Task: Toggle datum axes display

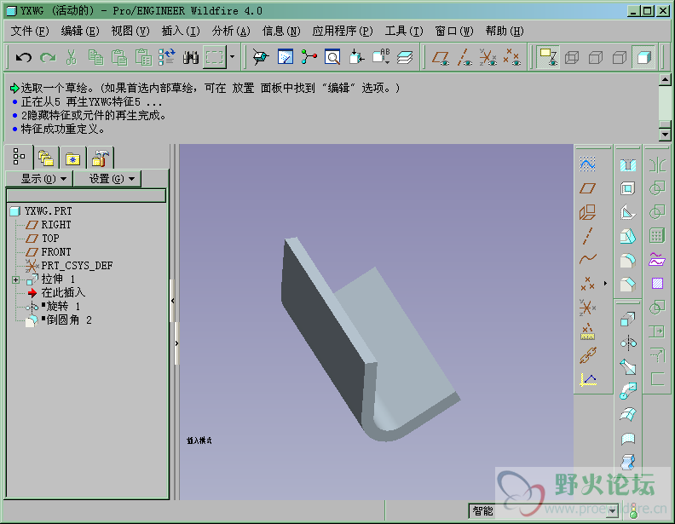Action: pos(464,57)
